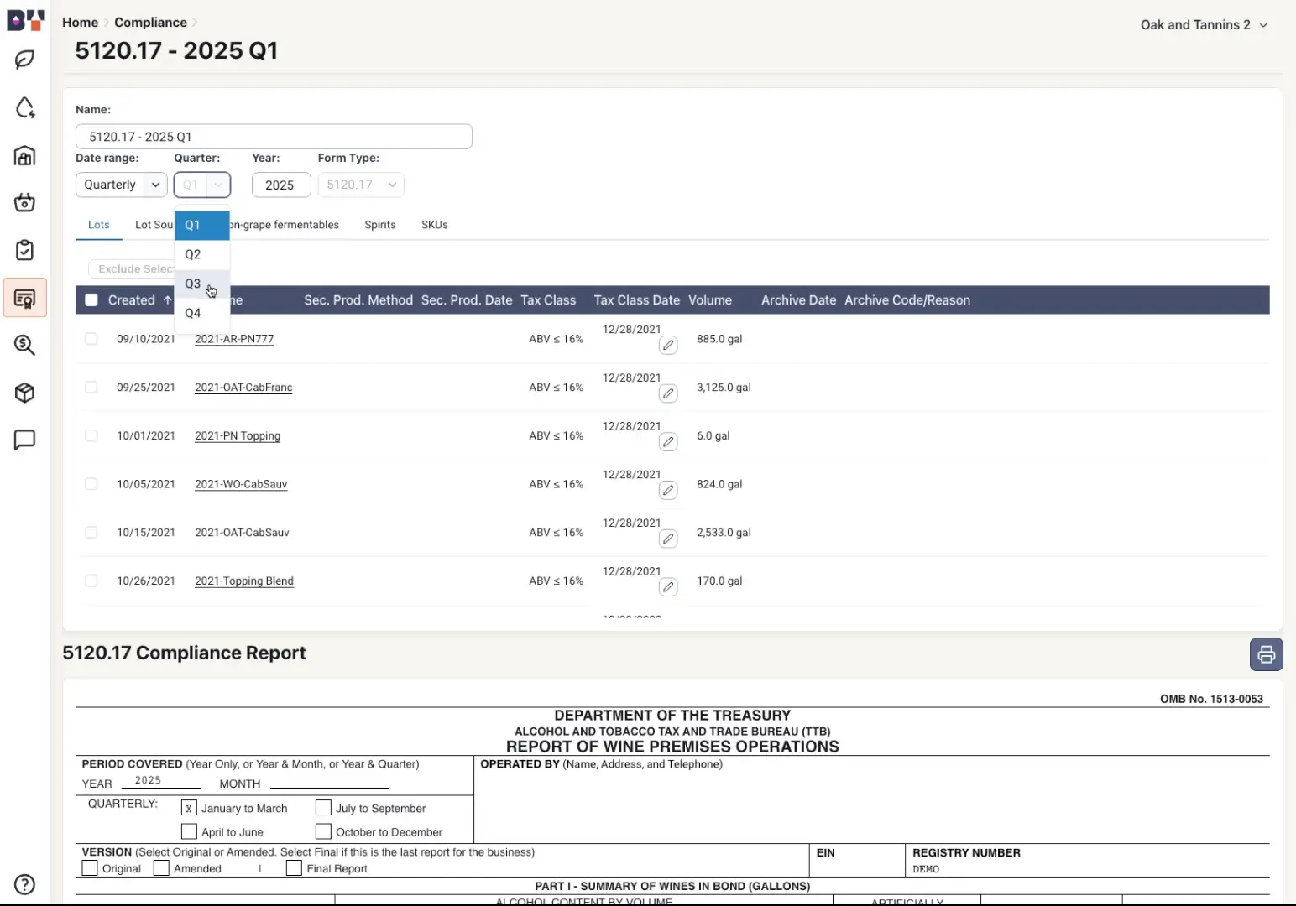
Task: Choose Q3 in the quarter list
Action: pos(202,284)
